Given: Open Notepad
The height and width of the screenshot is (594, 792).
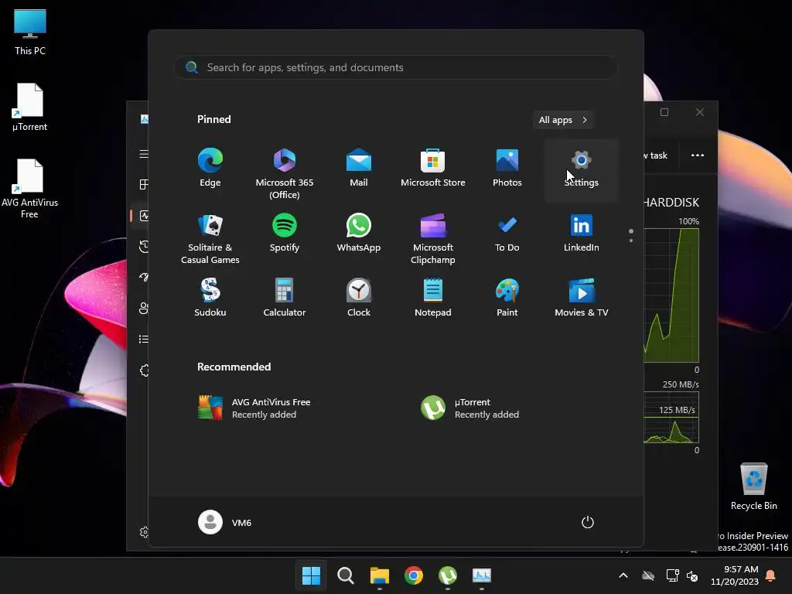Looking at the screenshot, I should point(433,298).
